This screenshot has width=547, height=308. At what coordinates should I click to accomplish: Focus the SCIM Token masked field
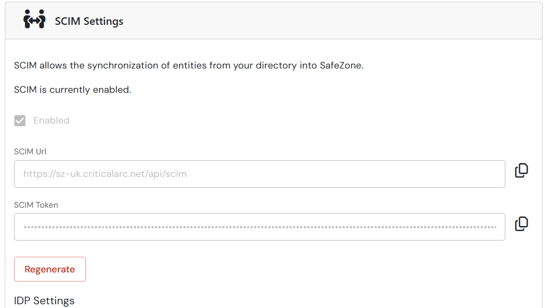tap(259, 227)
